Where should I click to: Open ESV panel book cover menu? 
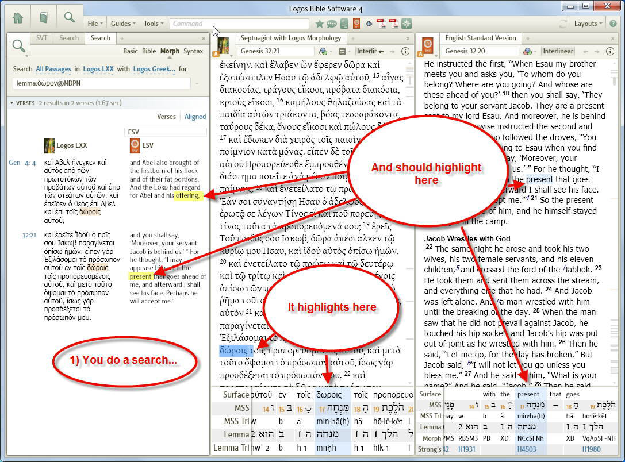point(427,47)
